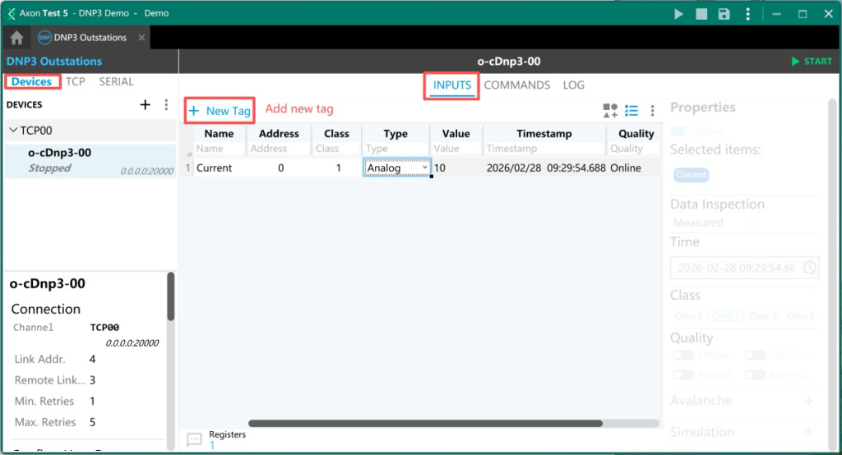Open the Devices panel three-dot menu
Screen dimensions: 842x455
[166, 104]
